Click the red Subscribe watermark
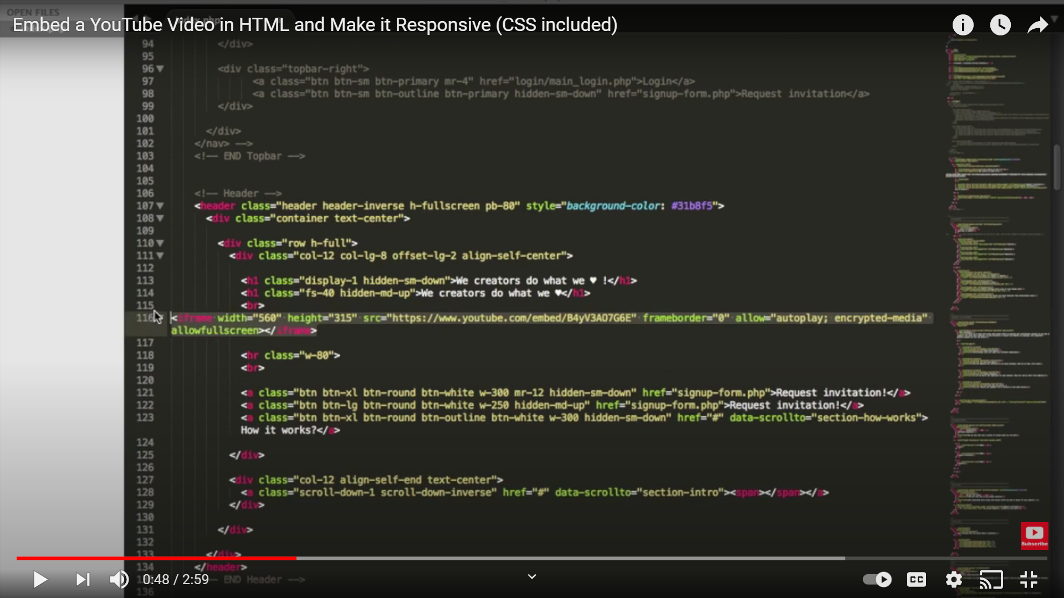The image size is (1064, 598). click(x=1034, y=536)
